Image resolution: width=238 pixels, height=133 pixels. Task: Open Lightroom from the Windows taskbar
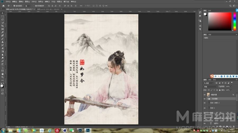click(x=80, y=130)
